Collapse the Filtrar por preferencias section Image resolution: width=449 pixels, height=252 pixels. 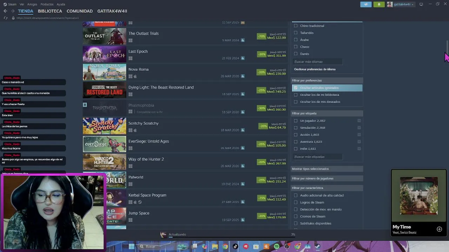click(x=327, y=80)
